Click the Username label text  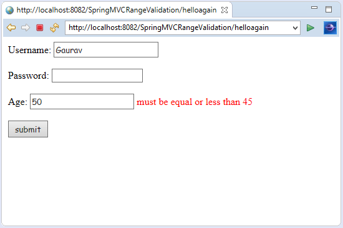pos(29,50)
